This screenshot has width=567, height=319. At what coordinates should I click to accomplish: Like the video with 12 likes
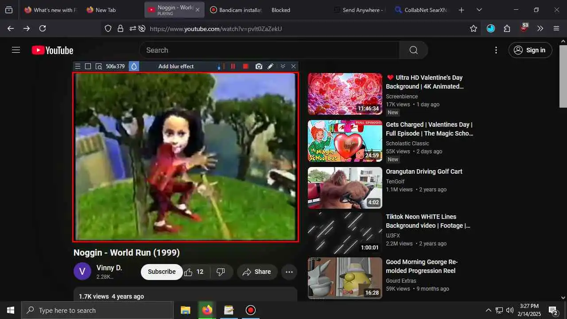[194, 272]
